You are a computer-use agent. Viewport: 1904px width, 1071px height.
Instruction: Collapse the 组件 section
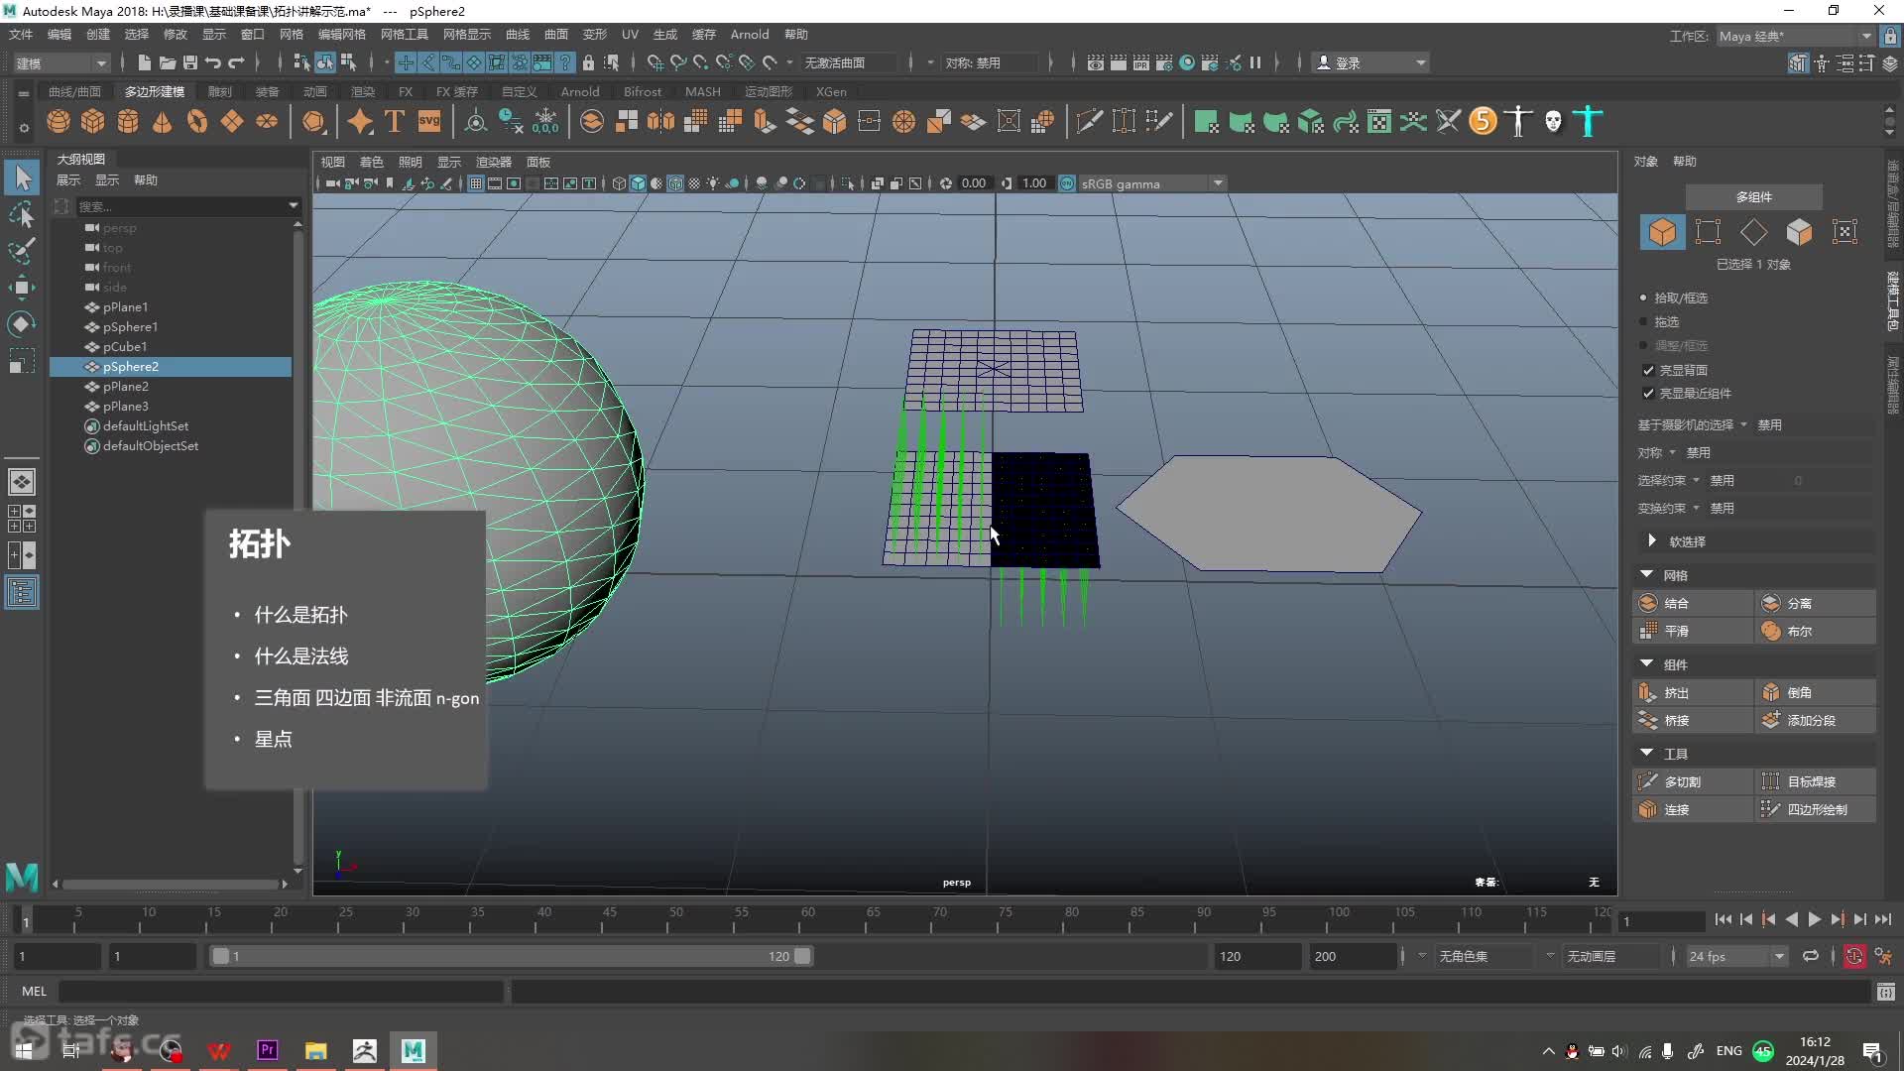click(1647, 663)
